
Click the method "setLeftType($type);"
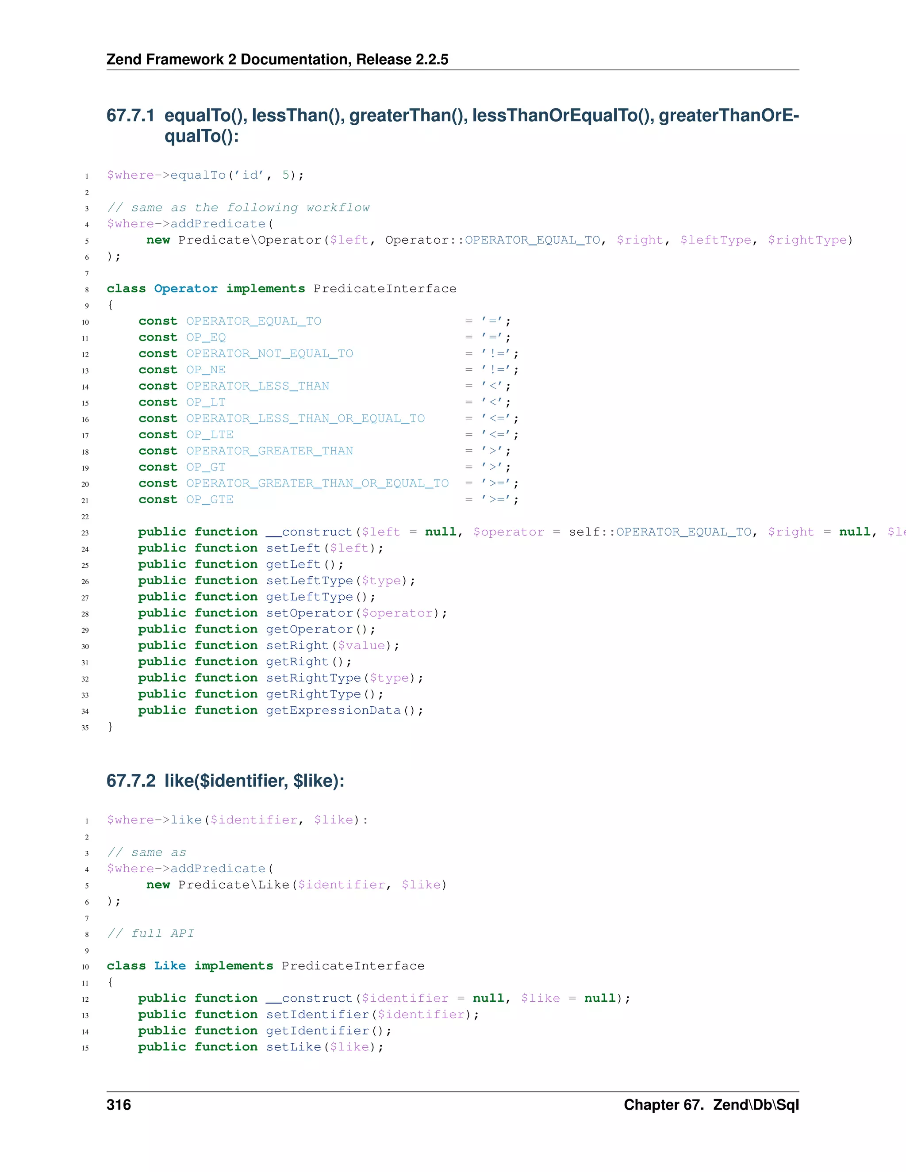pos(341,581)
